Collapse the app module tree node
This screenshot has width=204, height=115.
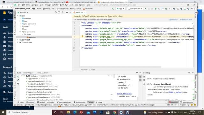(18, 16)
